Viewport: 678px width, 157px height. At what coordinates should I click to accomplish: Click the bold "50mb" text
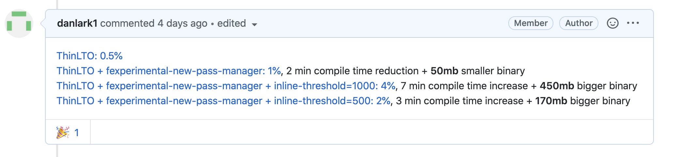click(x=444, y=71)
